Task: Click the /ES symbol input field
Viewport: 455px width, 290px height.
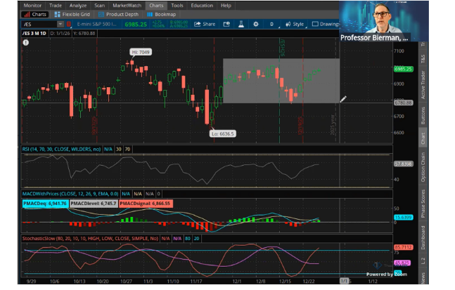Action: [39, 24]
